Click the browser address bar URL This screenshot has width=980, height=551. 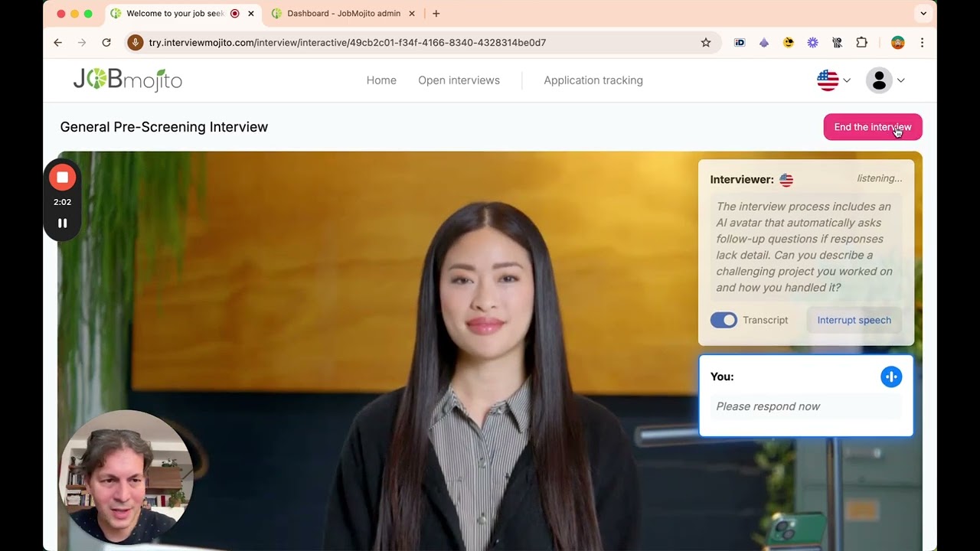coord(347,43)
